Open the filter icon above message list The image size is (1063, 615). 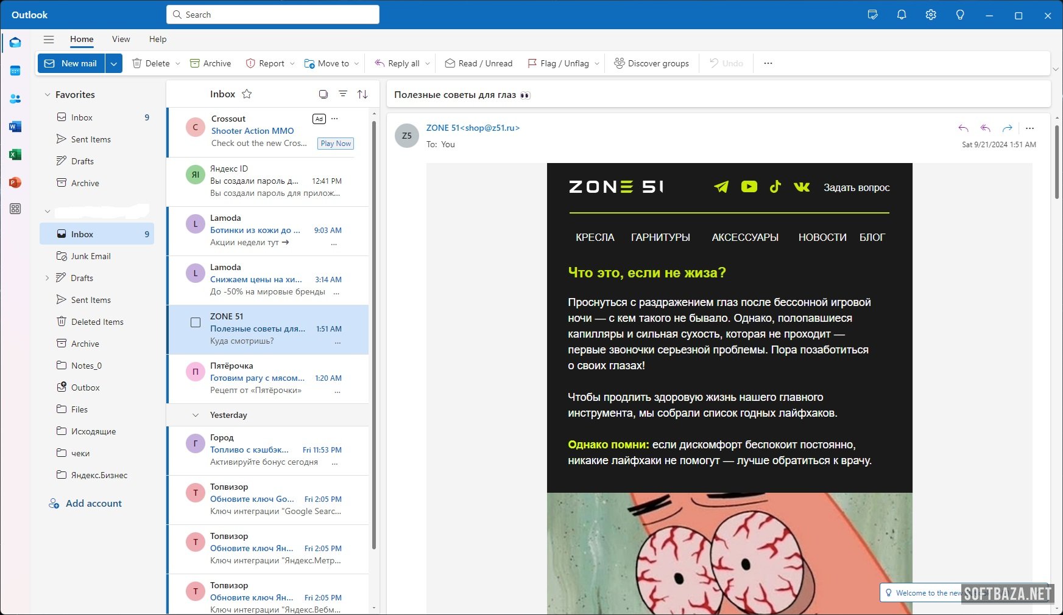pos(343,94)
